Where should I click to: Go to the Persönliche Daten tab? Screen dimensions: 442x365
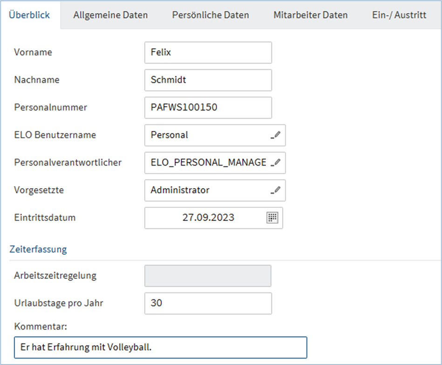tap(211, 15)
